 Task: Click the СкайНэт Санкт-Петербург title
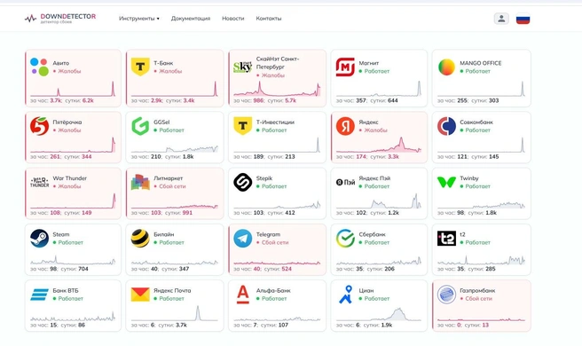pos(278,63)
